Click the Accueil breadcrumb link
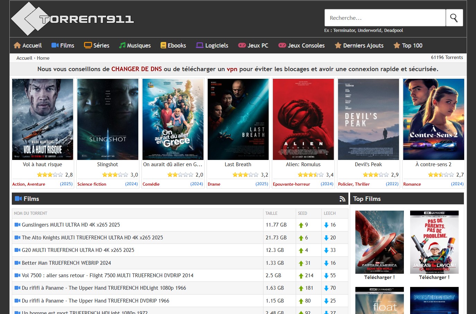 point(24,58)
